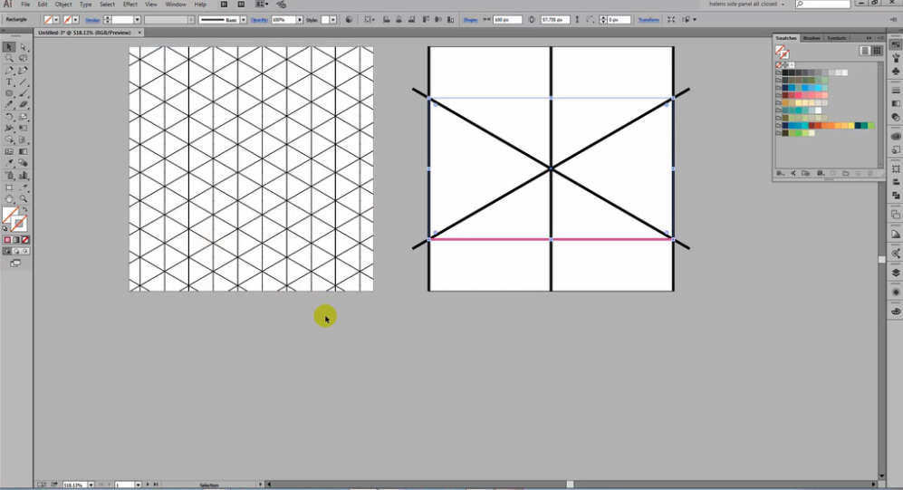Switch to the Brushes tab
This screenshot has height=490, width=903.
coord(812,38)
